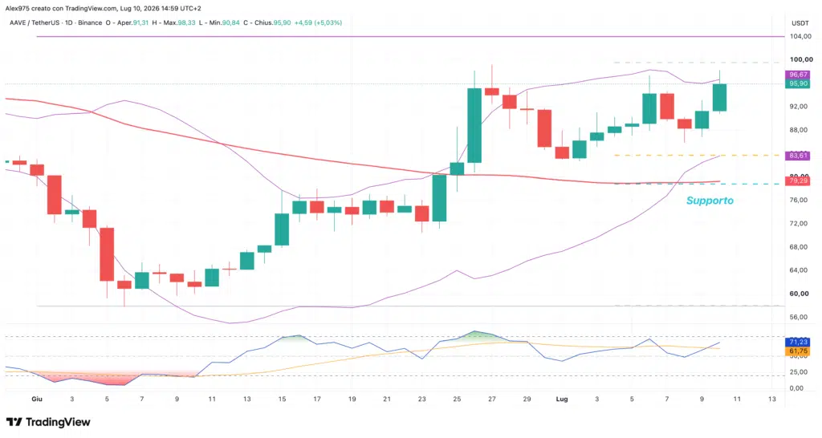Click date 15 on the time axis
Image resolution: width=822 pixels, height=438 pixels.
282,399
